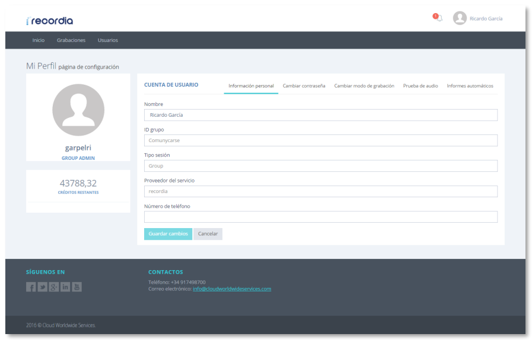Click the Tipo sesión field
This screenshot has height=340, width=532.
321,166
